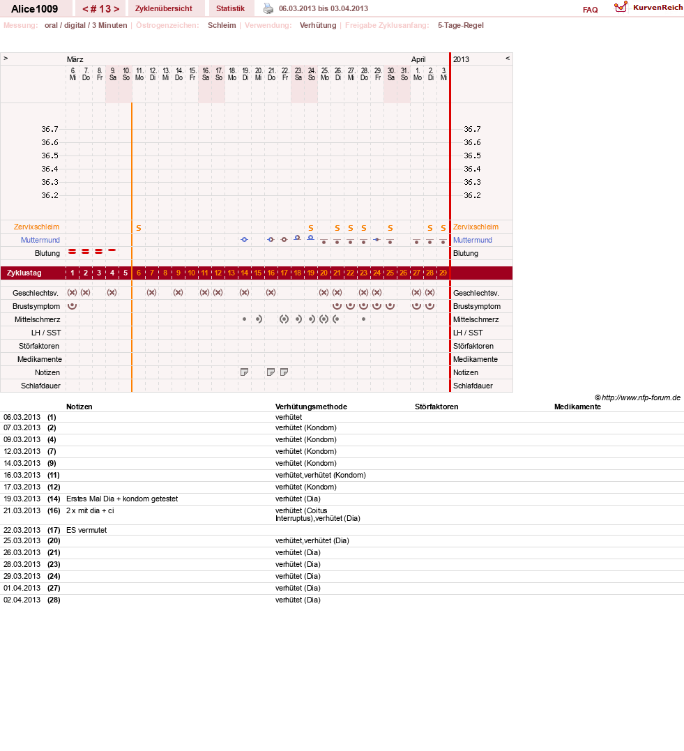Click the Mittelschmerz dot on cycle day 23

[x=363, y=319]
